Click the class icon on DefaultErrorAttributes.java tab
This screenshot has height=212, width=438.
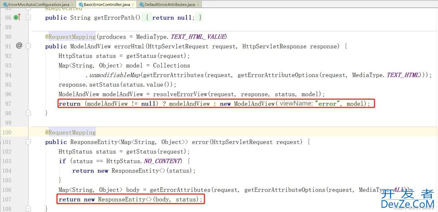click(x=142, y=4)
